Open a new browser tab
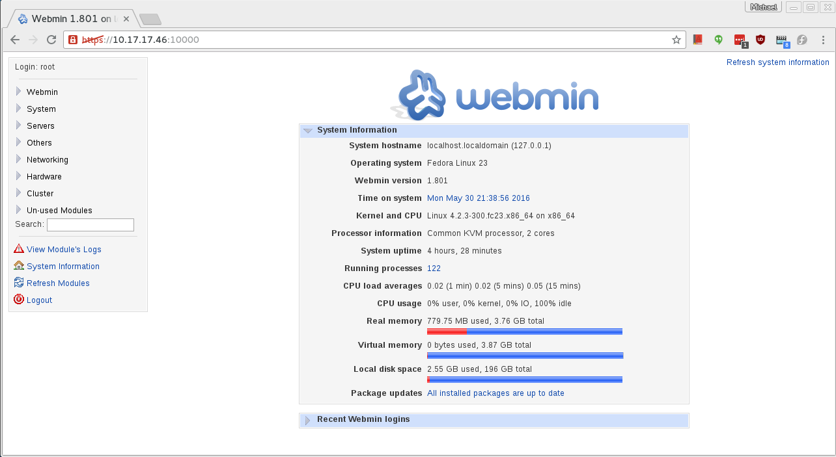The height and width of the screenshot is (457, 836). [x=150, y=20]
